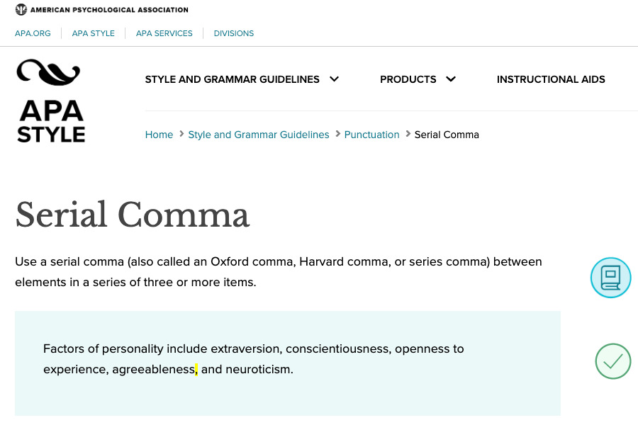Click the breadcrumb arrow after Style and Grammar Guidelines
Viewport: 638px width, 425px height.
(339, 133)
